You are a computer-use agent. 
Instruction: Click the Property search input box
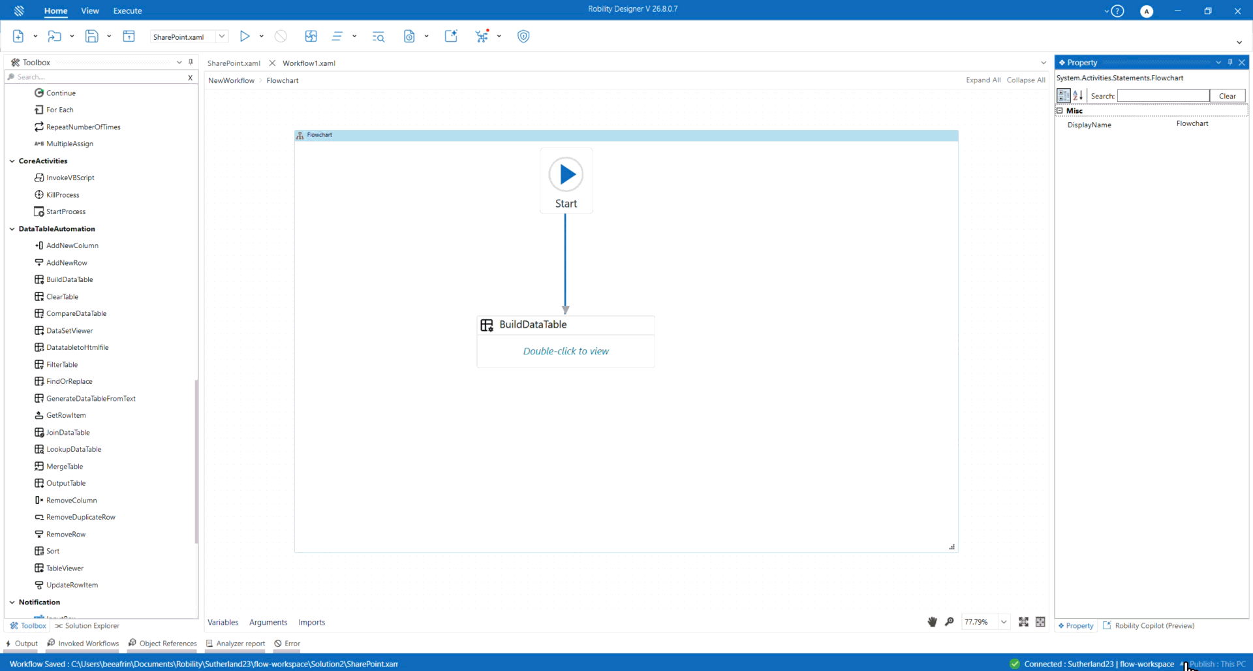1163,96
